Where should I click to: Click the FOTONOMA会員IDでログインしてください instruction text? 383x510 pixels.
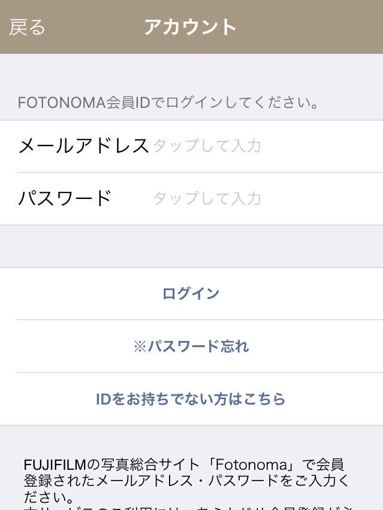point(168,102)
